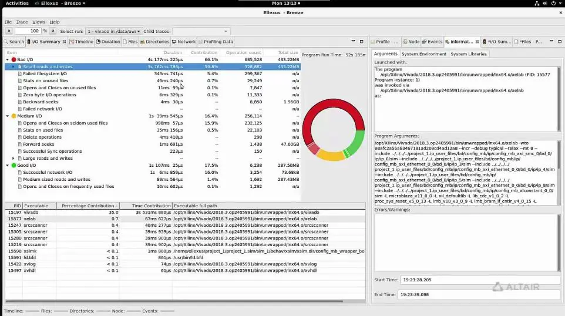Screen dimensions: 565x316
Task: Click the yellow segment of the donut chart
Action: [x=331, y=156]
